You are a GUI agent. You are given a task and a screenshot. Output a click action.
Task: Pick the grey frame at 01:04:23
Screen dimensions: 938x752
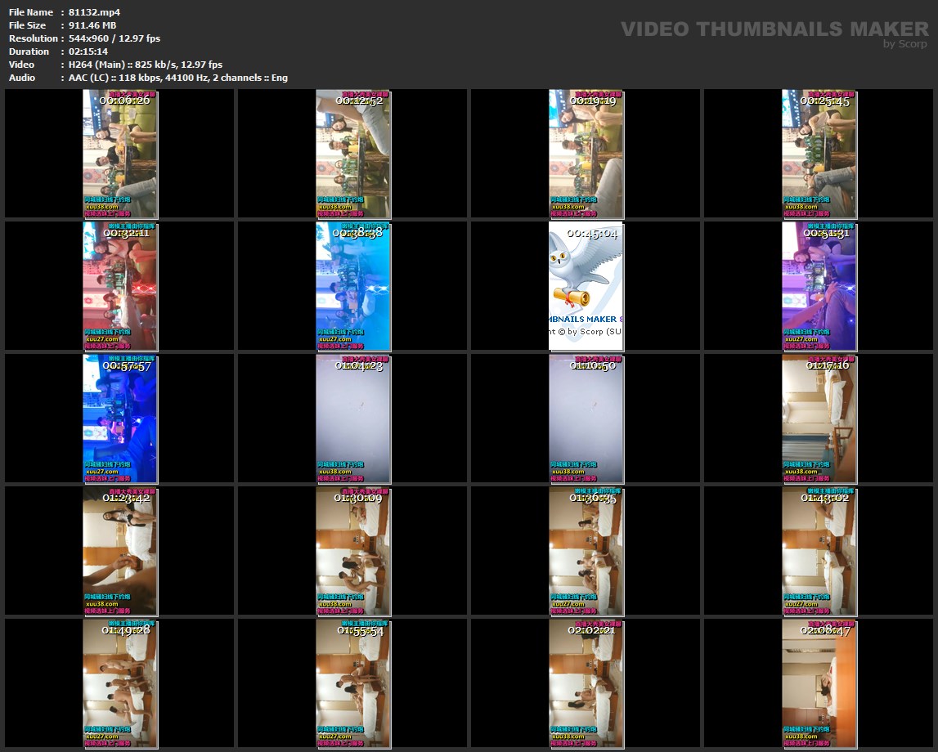coord(353,419)
